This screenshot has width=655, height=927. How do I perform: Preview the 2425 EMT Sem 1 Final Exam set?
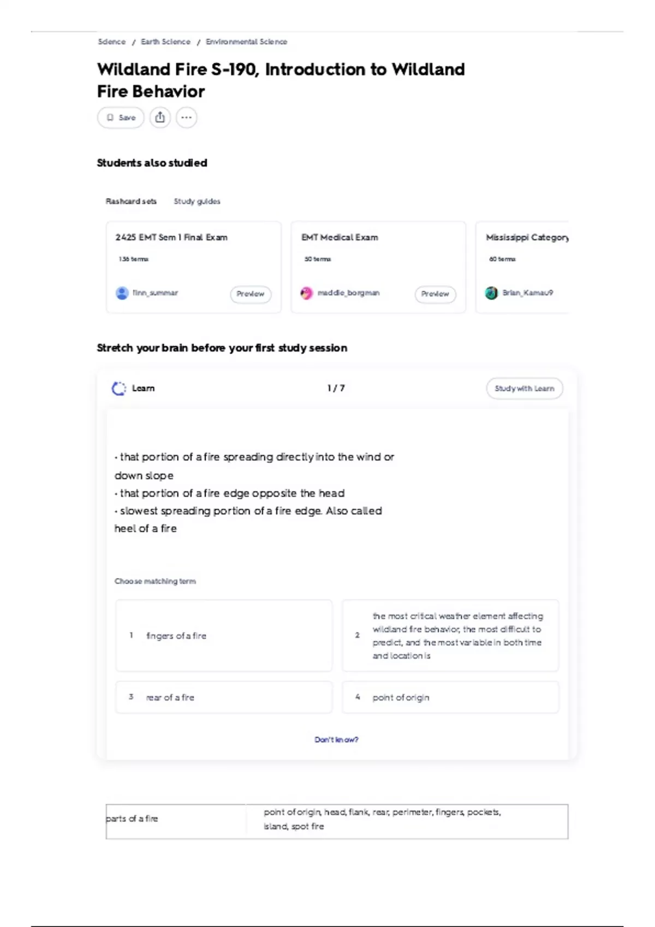[x=251, y=293]
